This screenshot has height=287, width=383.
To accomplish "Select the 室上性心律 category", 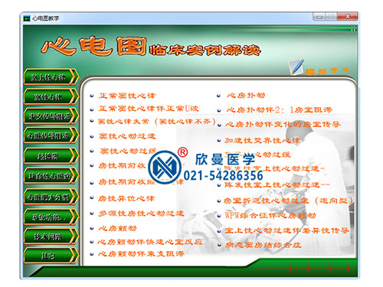I will point(51,77).
